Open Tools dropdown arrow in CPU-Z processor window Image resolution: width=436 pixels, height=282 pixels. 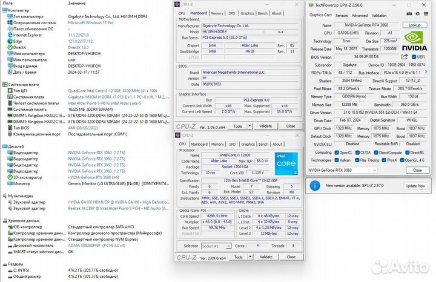coord(250,257)
